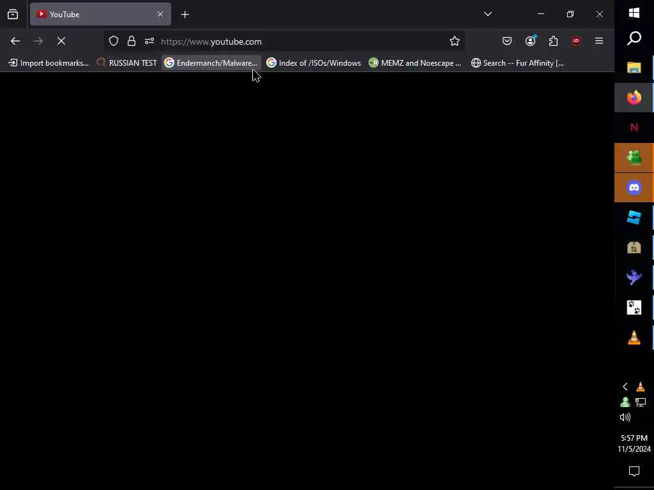Open the red N taskbar app
The height and width of the screenshot is (490, 654).
pyautogui.click(x=634, y=128)
